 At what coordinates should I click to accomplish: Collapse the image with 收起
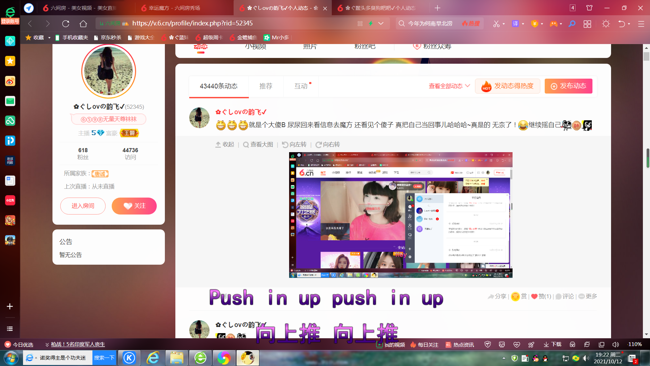click(225, 144)
